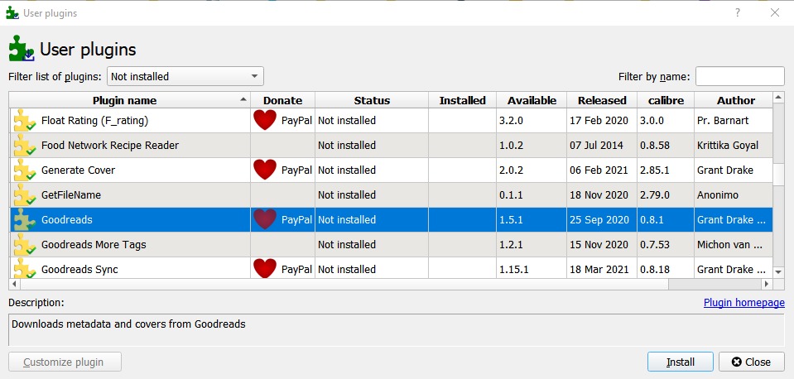794x379 pixels.
Task: Sort by the Available column header
Action: tap(532, 100)
